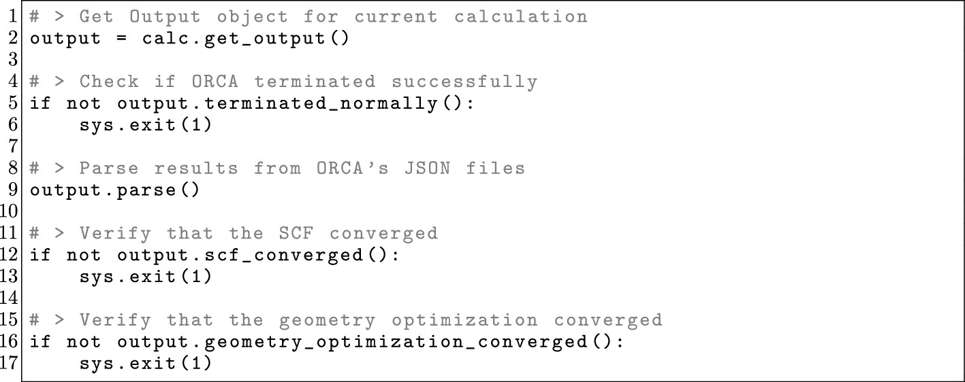The height and width of the screenshot is (382, 965).
Task: Click the 'output.parse()' statement
Action: (x=115, y=190)
